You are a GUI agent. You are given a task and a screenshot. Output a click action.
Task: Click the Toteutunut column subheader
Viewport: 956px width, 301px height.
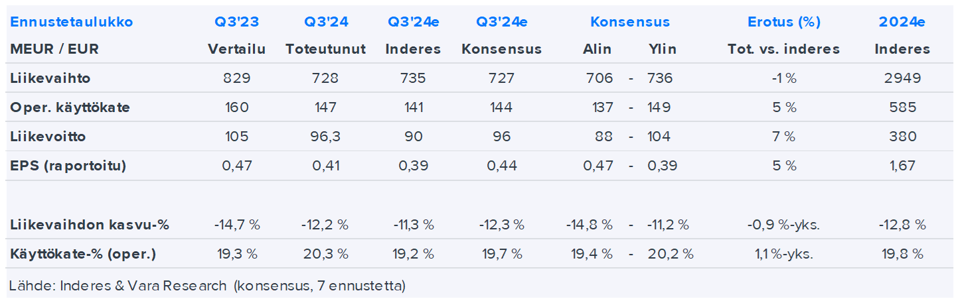tap(325, 49)
